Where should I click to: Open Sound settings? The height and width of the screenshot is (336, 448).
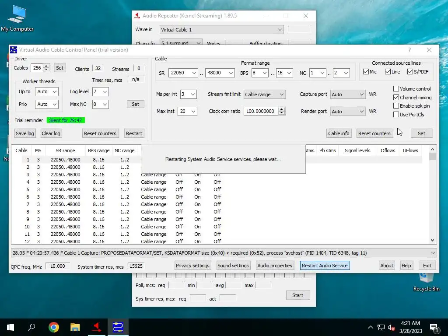pyautogui.click(x=233, y=266)
